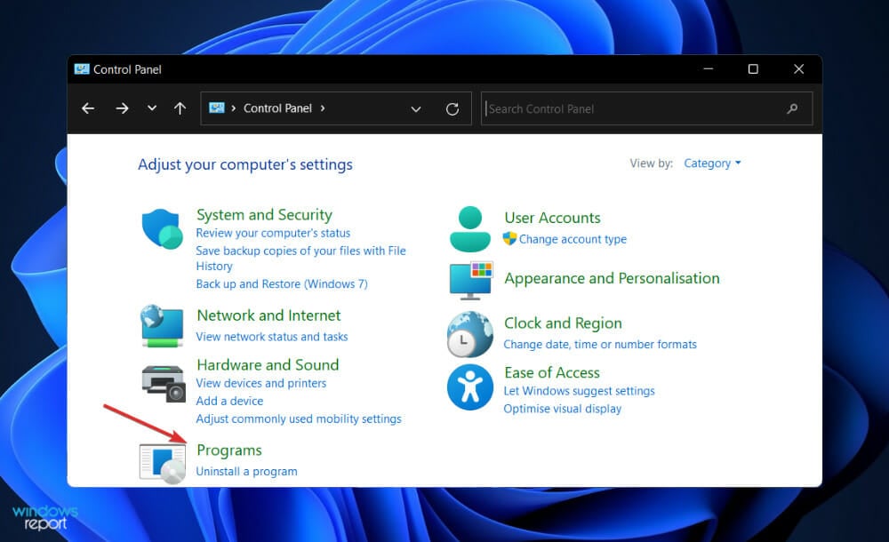
Task: Open View devices and printers
Action: pos(260,383)
